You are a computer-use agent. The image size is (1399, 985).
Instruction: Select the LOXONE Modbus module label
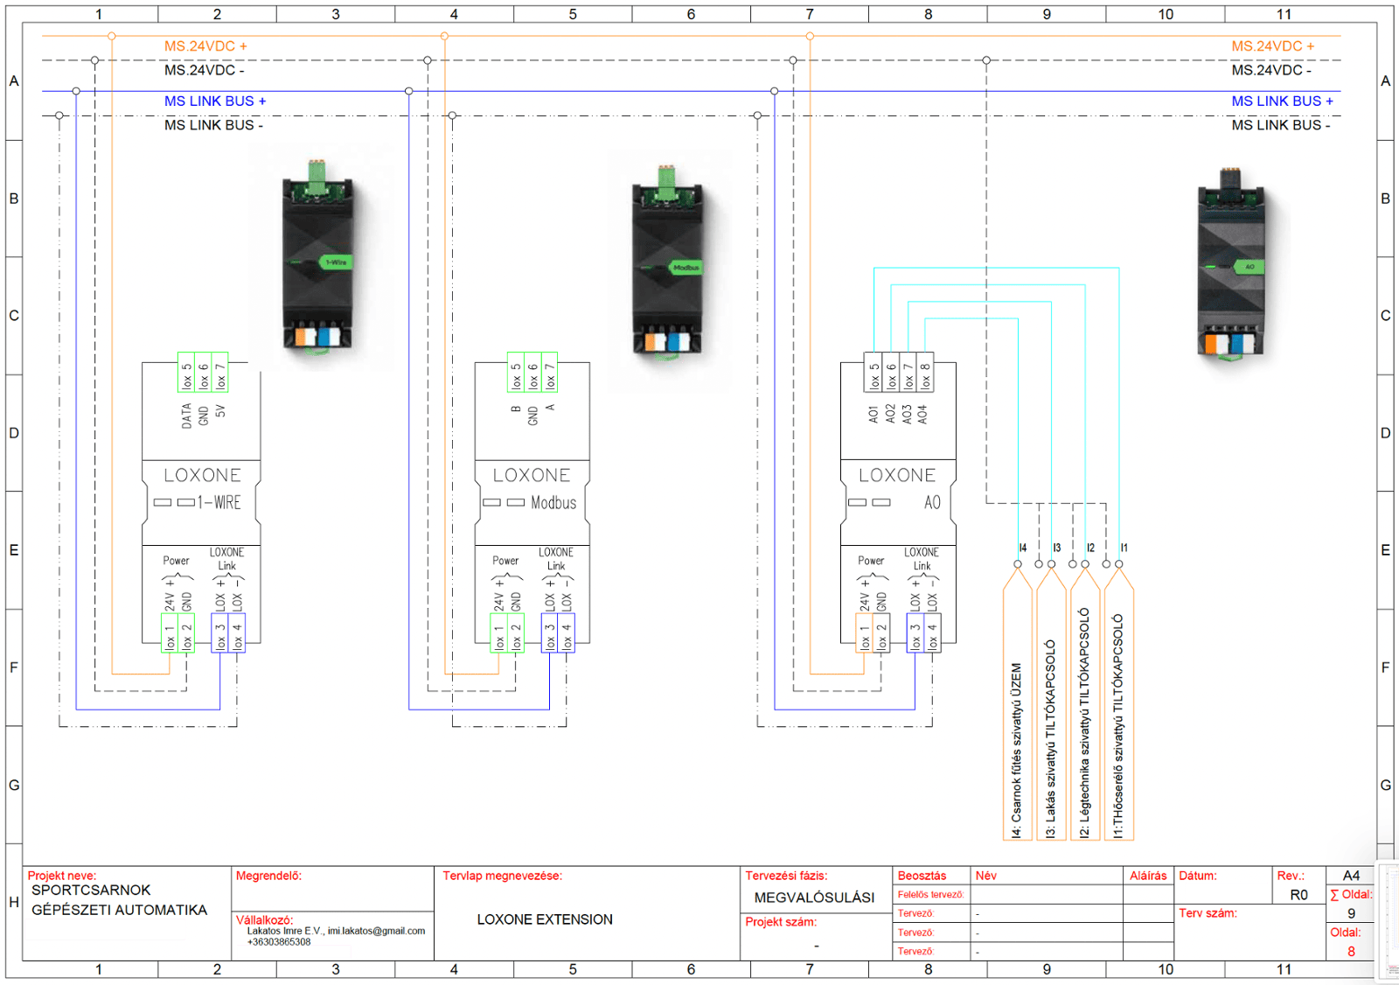click(532, 488)
